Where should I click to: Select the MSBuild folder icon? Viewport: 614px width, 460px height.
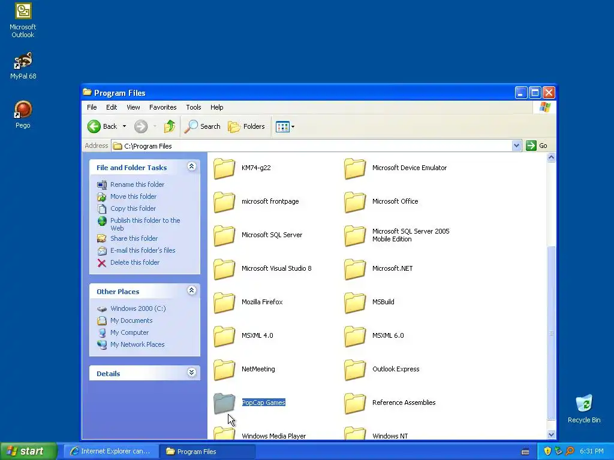click(x=355, y=302)
